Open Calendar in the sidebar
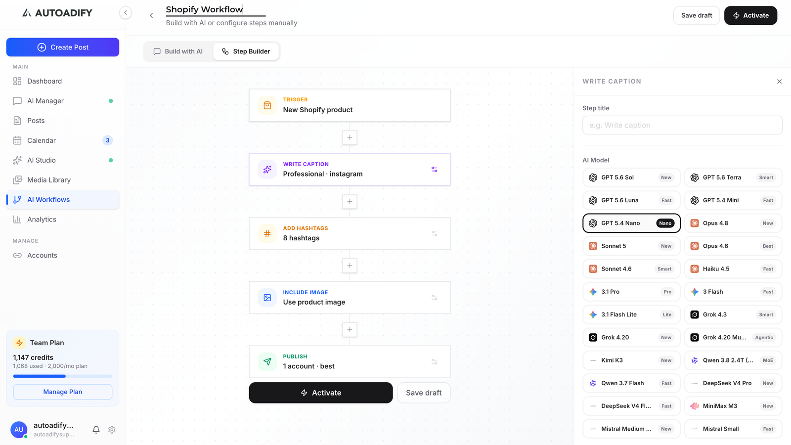This screenshot has width=791, height=445. coord(63,140)
